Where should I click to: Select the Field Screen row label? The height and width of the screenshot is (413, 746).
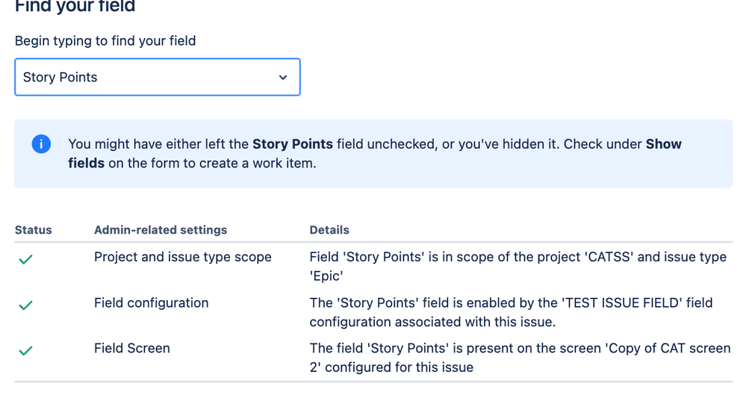132,348
